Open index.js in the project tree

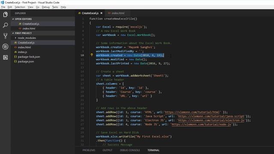tap(43, 52)
